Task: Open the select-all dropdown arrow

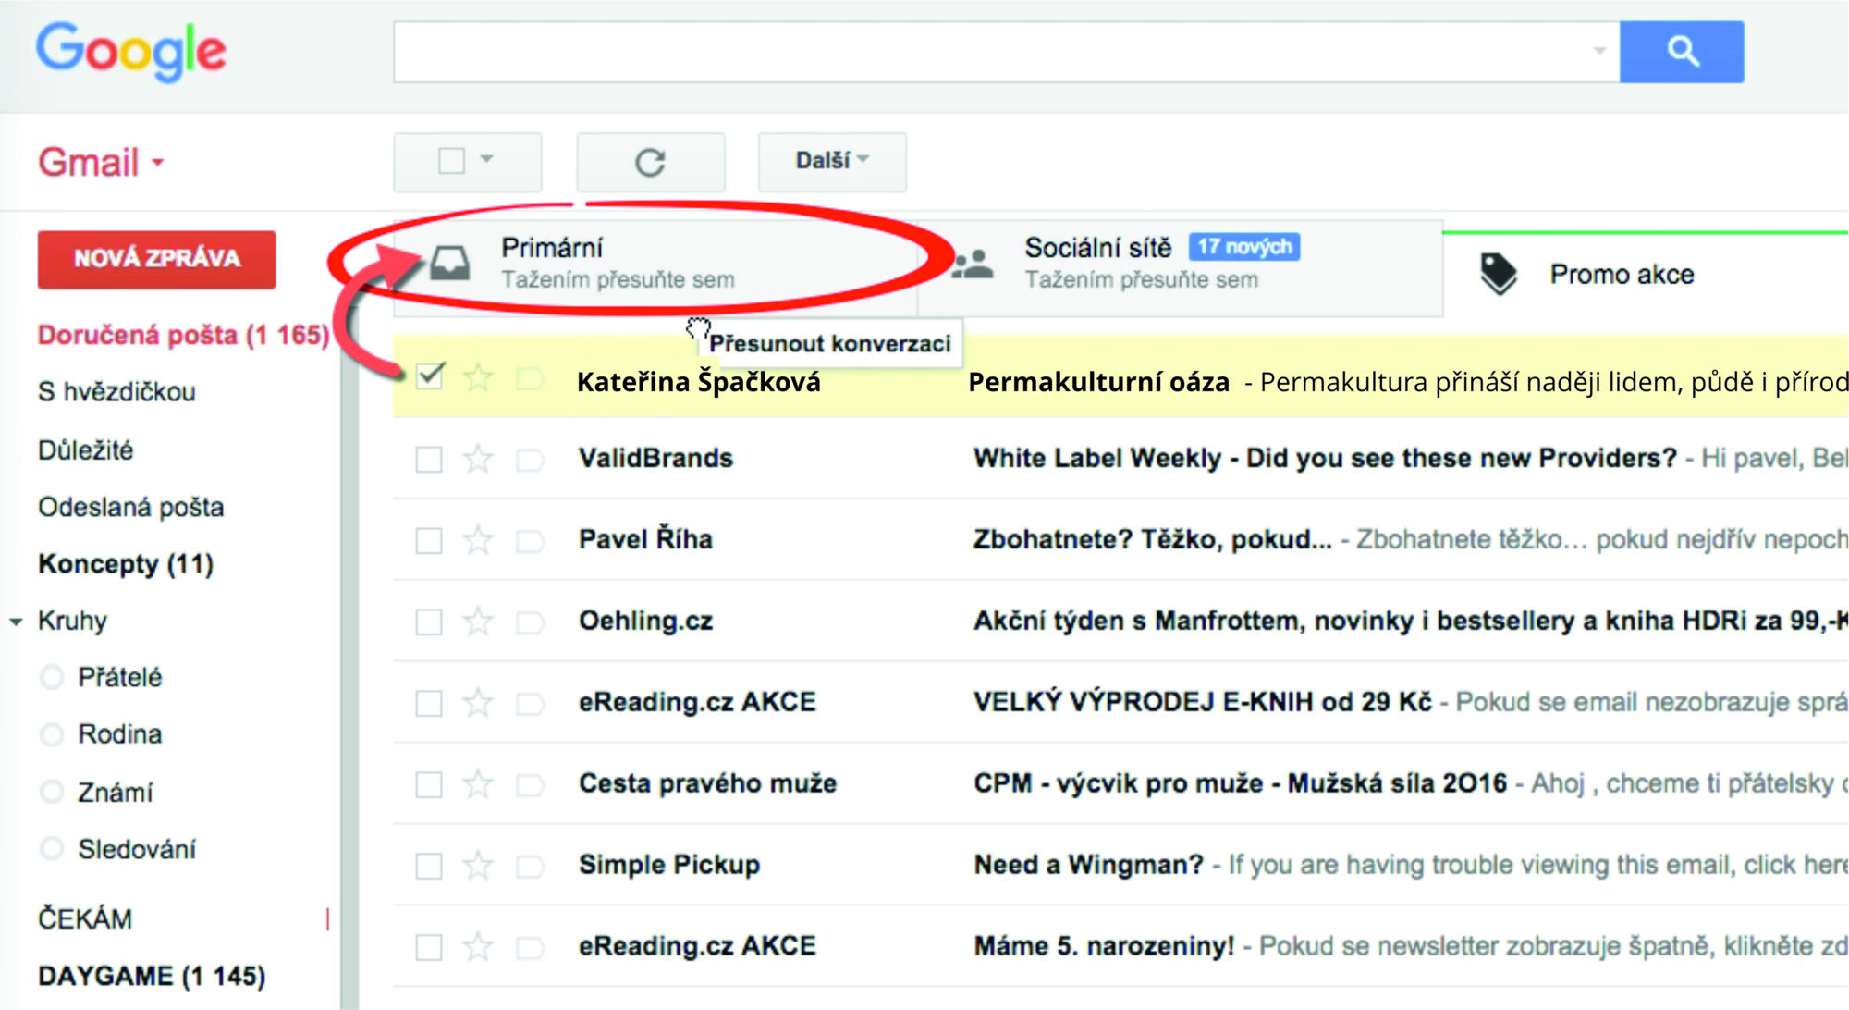Action: click(x=487, y=159)
